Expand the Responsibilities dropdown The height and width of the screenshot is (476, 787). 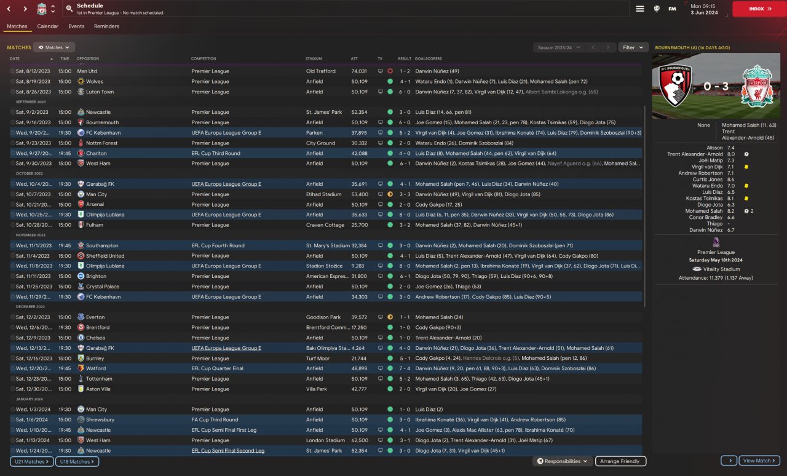[x=562, y=461]
